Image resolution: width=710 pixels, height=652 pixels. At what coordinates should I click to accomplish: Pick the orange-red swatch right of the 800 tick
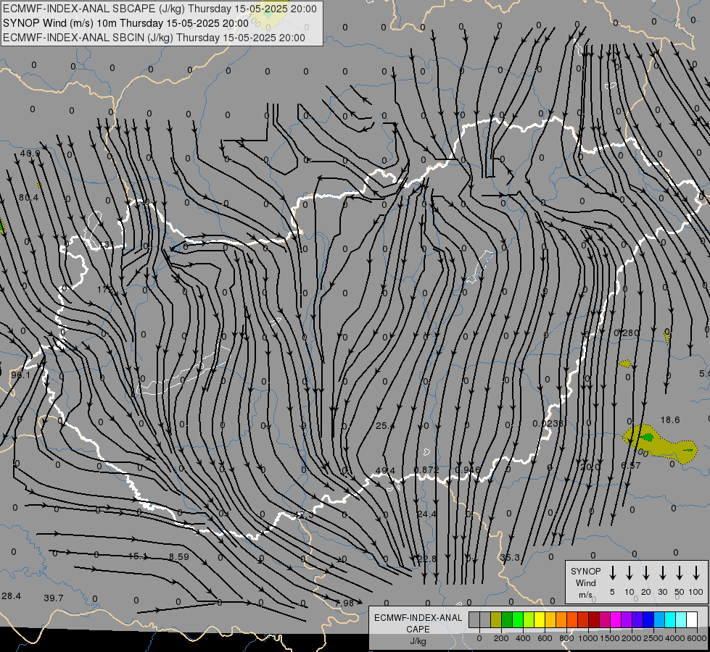coord(572,620)
